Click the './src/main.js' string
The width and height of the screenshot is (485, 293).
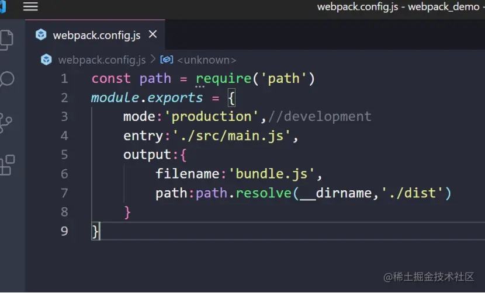[231, 135]
